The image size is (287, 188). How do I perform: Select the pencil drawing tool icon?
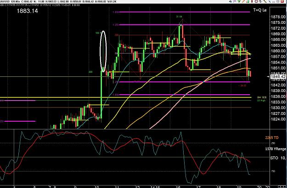(243, 1)
